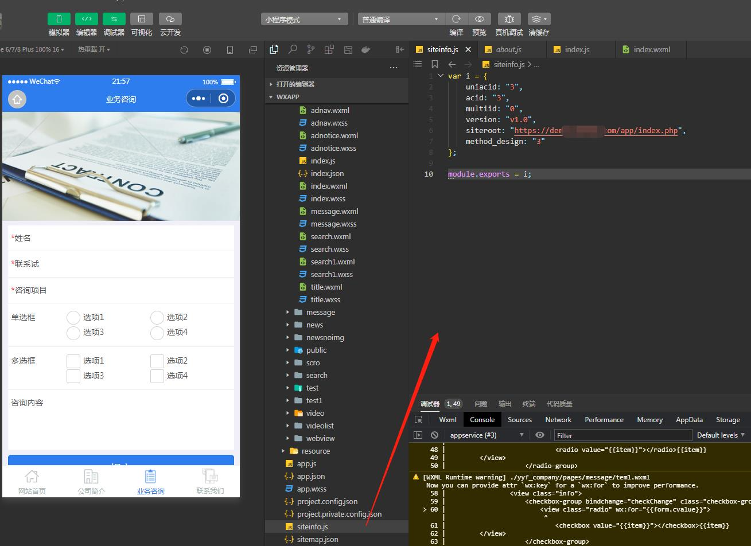Check 选项1 in the 多选框 group
Viewport: 751px width, 546px height.
(x=73, y=361)
